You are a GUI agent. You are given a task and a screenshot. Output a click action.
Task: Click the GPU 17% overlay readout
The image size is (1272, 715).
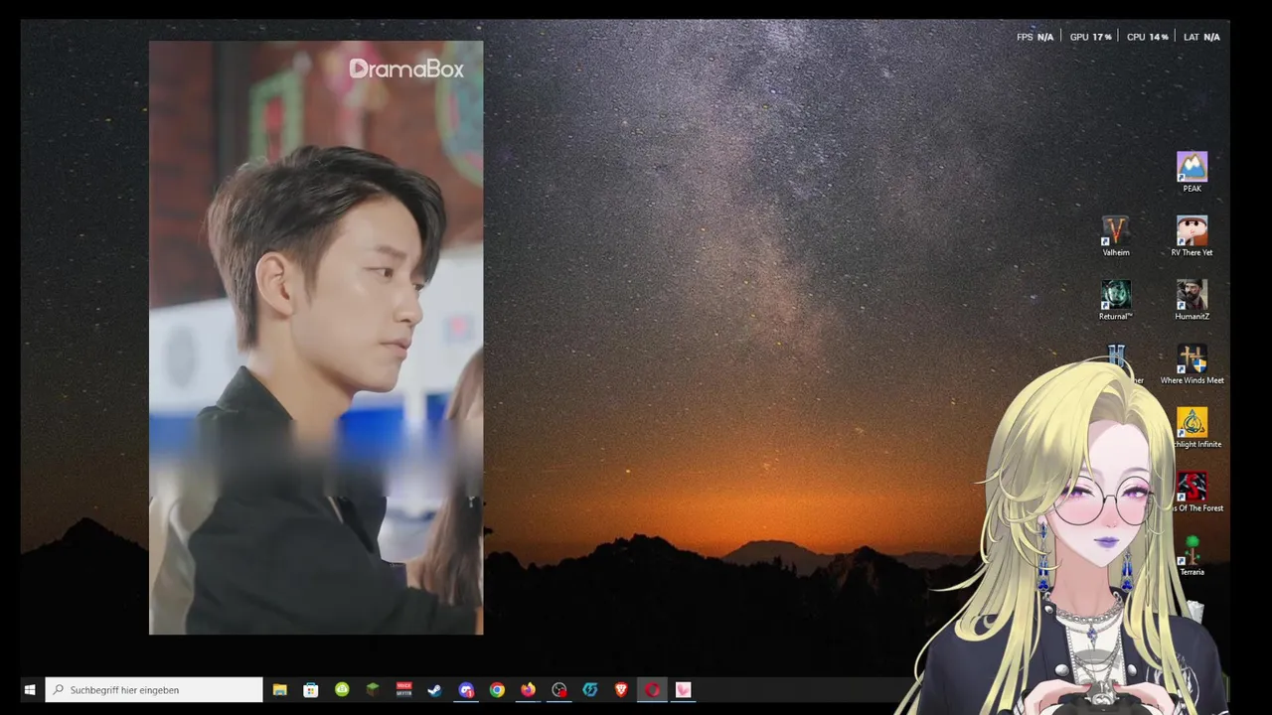(1090, 37)
